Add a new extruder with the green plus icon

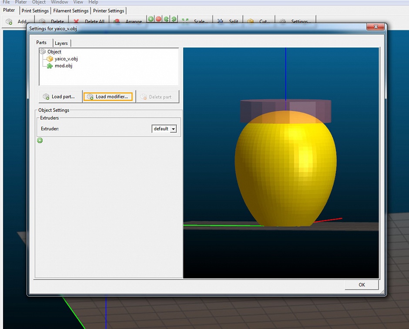[x=40, y=140]
